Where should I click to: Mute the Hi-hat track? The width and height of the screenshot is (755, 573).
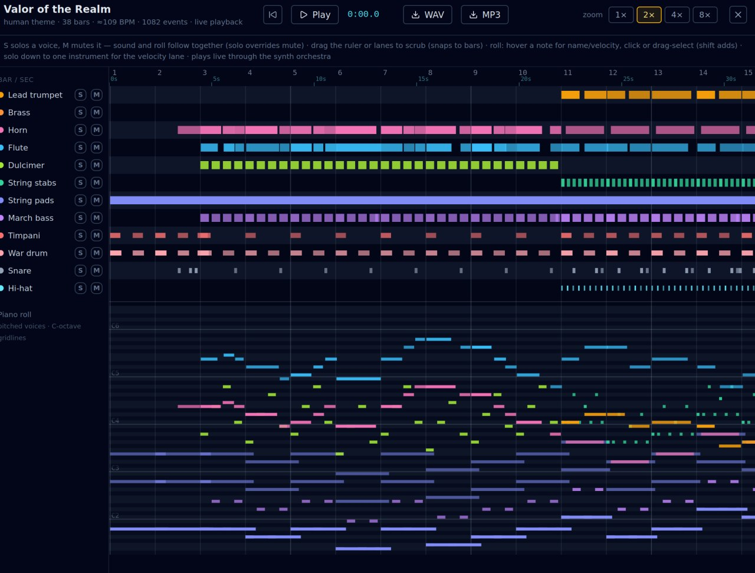click(97, 288)
